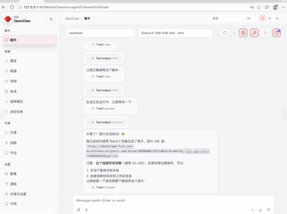Open 定时任务 in the sidebar
The width and height of the screenshot is (287, 214).
pyautogui.click(x=16, y=112)
